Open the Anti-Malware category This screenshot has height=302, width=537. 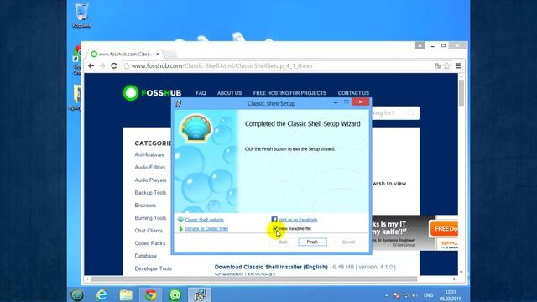point(149,154)
